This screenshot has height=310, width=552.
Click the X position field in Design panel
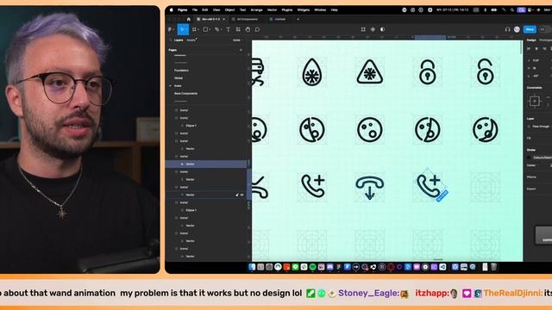click(535, 60)
